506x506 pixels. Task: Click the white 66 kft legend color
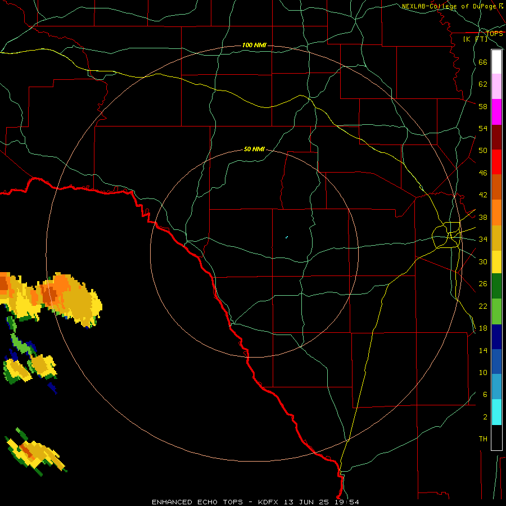[x=496, y=62]
